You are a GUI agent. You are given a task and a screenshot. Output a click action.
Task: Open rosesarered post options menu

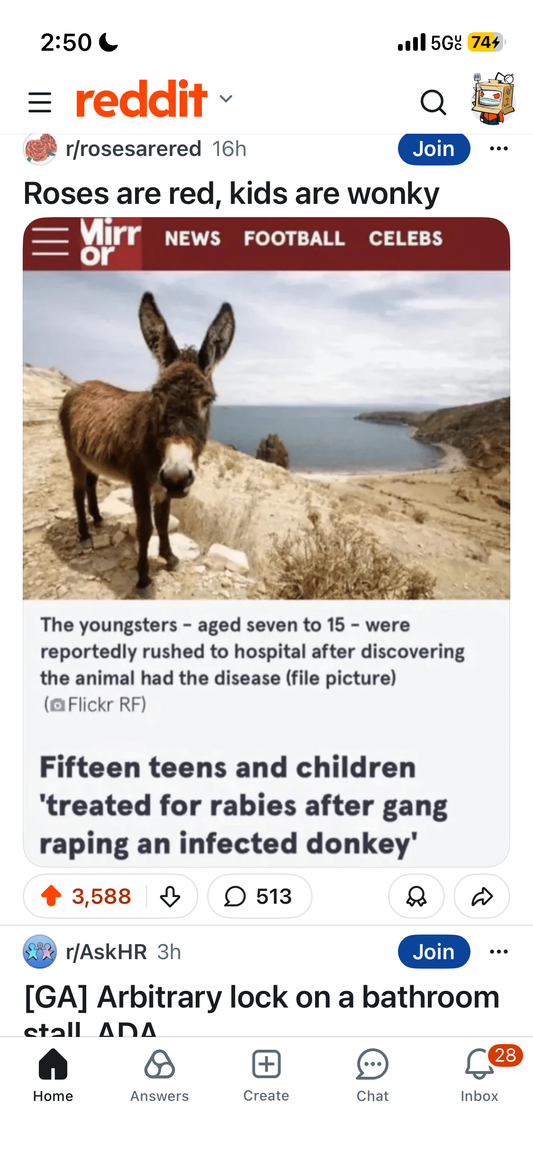click(498, 149)
